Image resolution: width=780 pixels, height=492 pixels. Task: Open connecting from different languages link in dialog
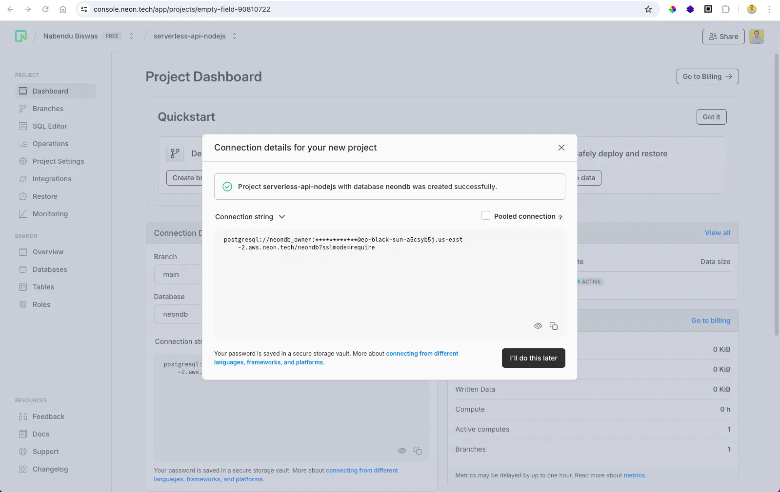point(336,358)
